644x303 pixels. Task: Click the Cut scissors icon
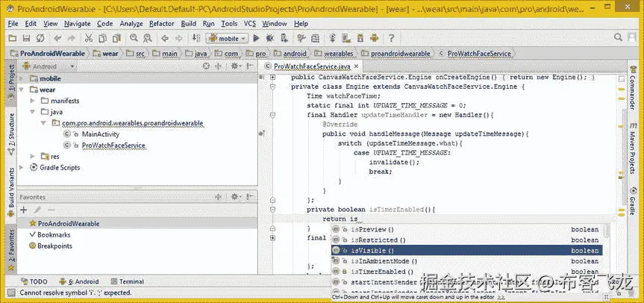(x=89, y=38)
